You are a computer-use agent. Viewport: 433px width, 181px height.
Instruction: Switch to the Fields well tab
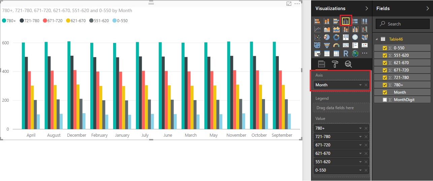321,64
